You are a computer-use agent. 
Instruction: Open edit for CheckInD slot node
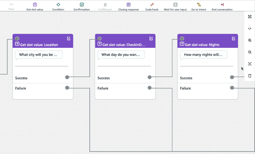(x=151, y=38)
